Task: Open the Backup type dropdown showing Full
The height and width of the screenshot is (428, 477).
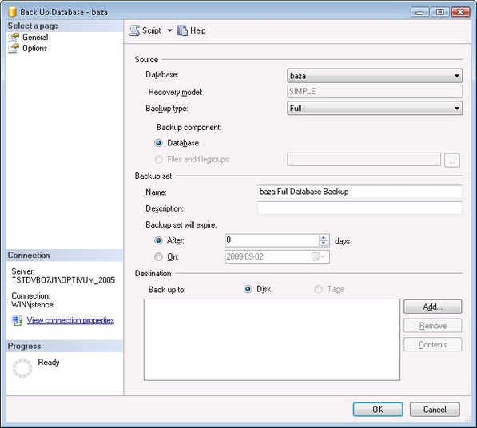Action: pos(375,109)
